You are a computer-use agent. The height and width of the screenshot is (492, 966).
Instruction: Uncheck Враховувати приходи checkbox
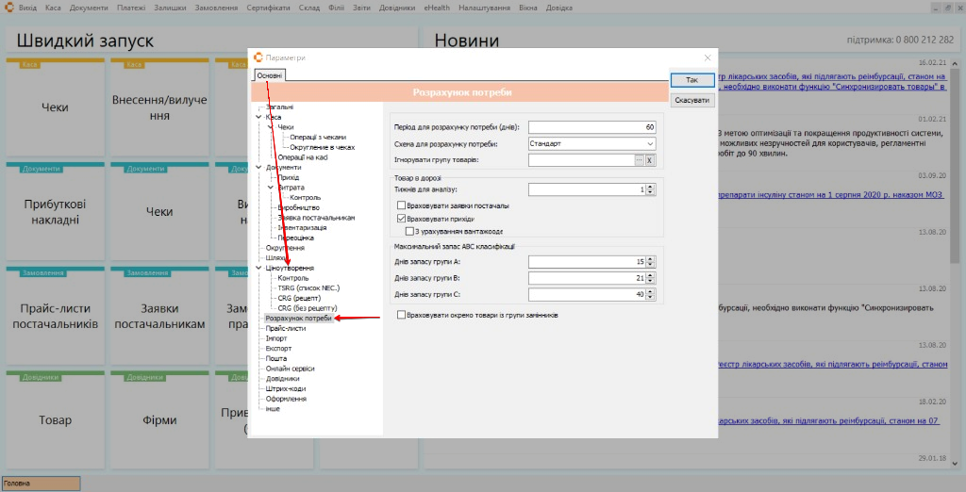pyautogui.click(x=401, y=219)
